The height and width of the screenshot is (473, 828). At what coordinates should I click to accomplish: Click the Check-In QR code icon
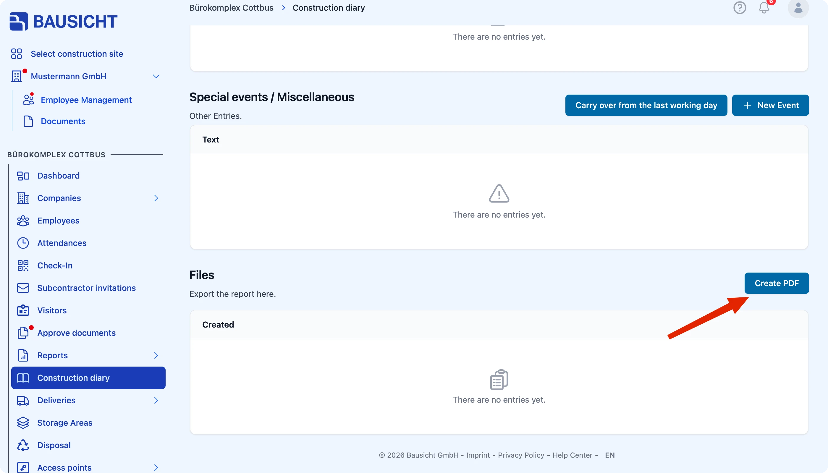23,265
